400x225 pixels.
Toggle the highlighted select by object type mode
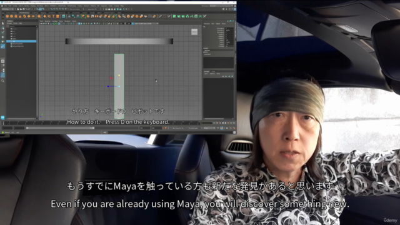point(40,9)
